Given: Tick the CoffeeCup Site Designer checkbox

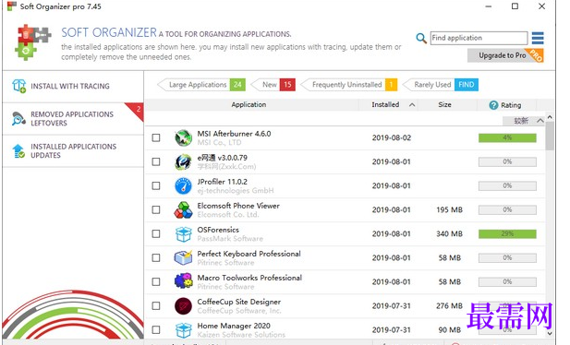Looking at the screenshot, I should coord(156,305).
